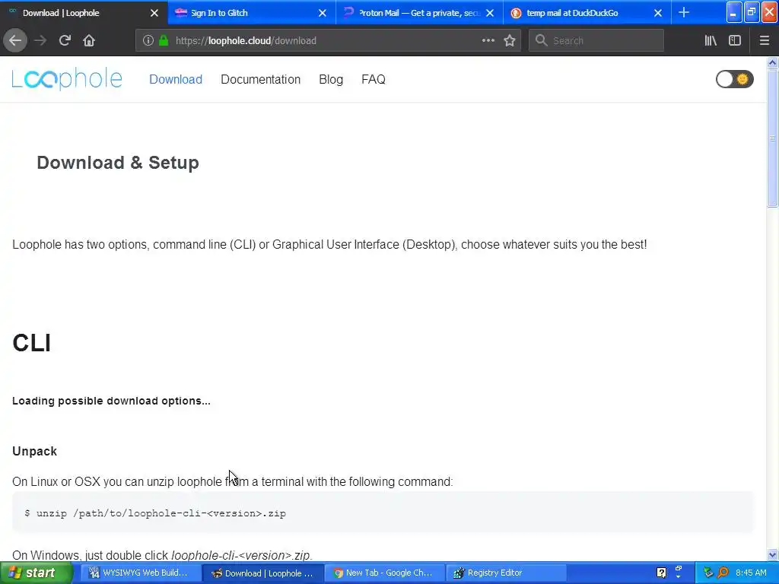Switch to New Tab Google Chrome taskbar item
Viewport: 779px width, 584px height.
tap(385, 573)
